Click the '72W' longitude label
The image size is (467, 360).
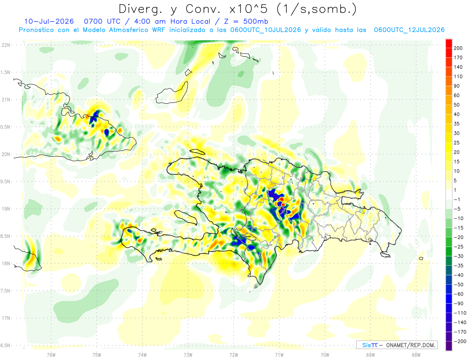pyautogui.click(x=233, y=355)
